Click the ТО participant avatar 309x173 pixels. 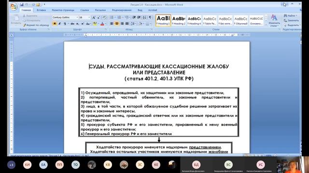(76, 164)
